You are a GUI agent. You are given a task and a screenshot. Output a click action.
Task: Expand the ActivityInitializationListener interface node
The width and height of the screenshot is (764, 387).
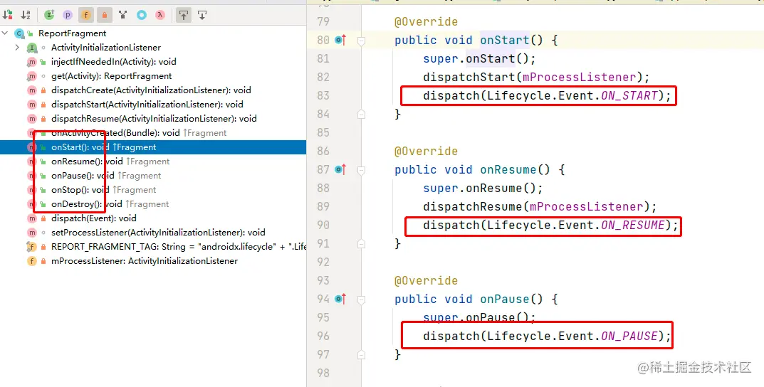17,47
